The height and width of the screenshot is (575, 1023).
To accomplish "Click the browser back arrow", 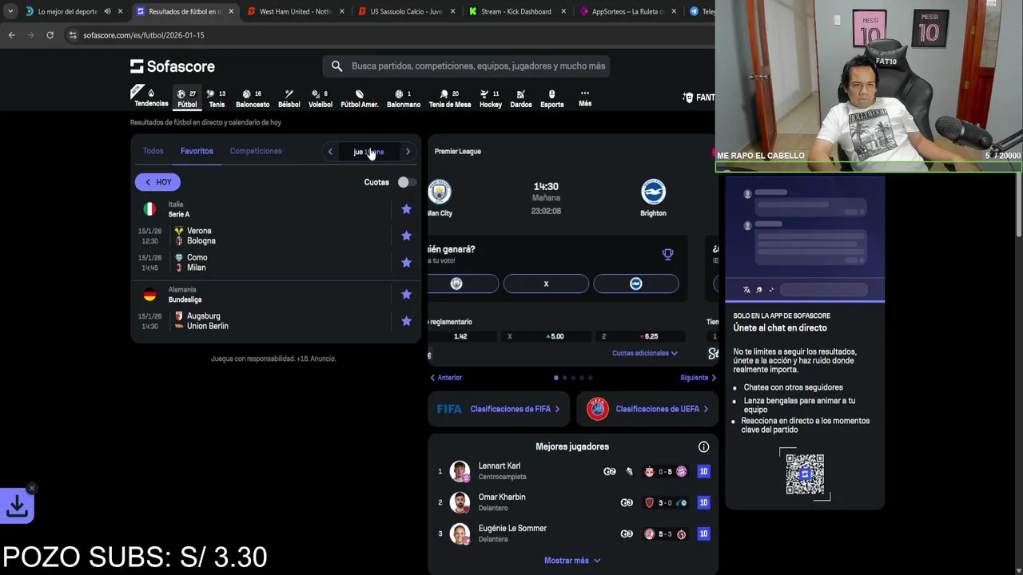I will tap(11, 35).
